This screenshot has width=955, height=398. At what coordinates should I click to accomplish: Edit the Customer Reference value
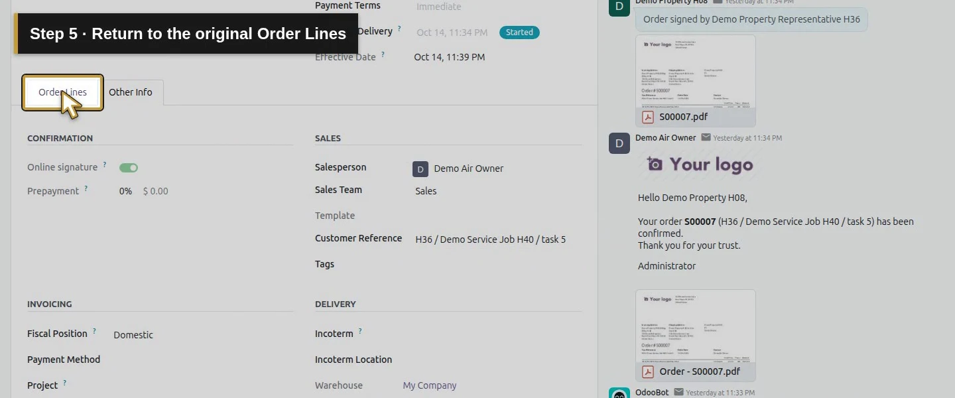[x=490, y=239]
